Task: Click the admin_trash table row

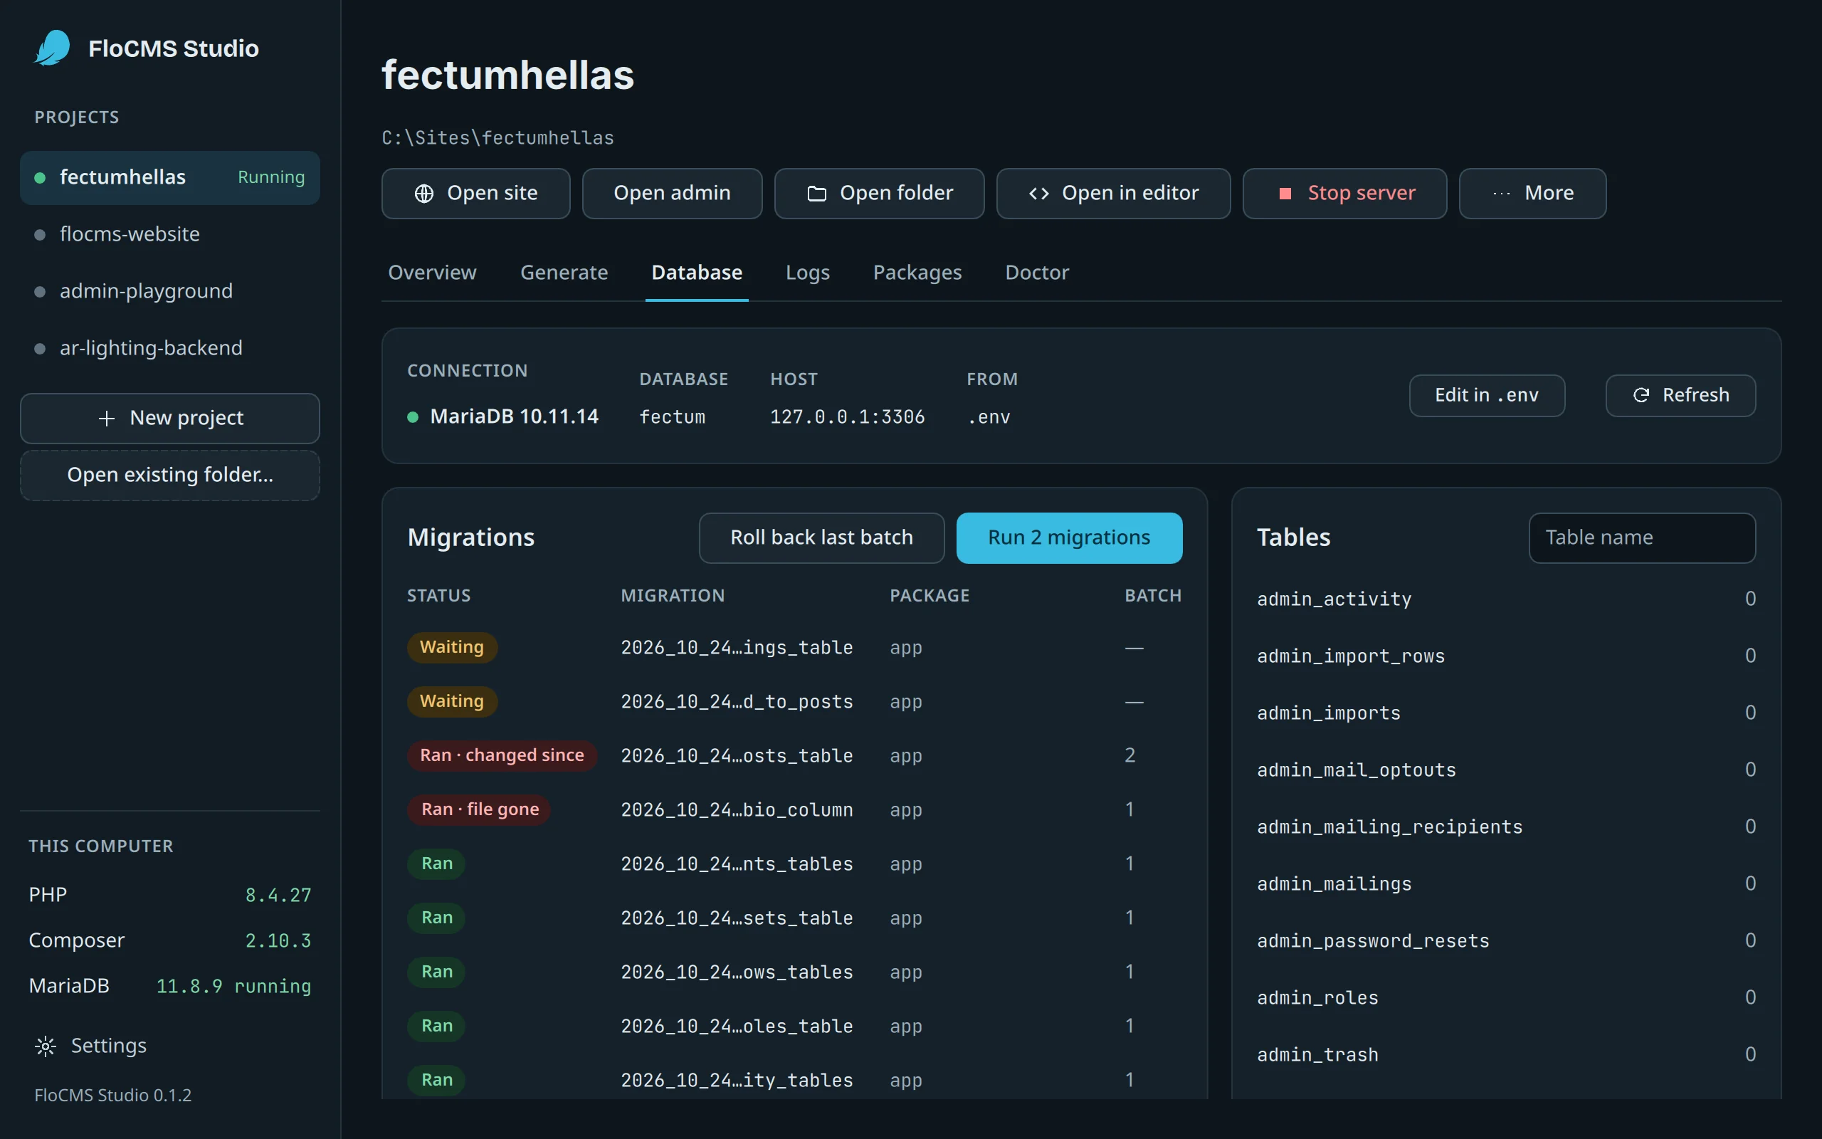Action: coord(1506,1054)
